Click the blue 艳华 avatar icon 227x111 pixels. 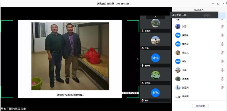point(178,44)
